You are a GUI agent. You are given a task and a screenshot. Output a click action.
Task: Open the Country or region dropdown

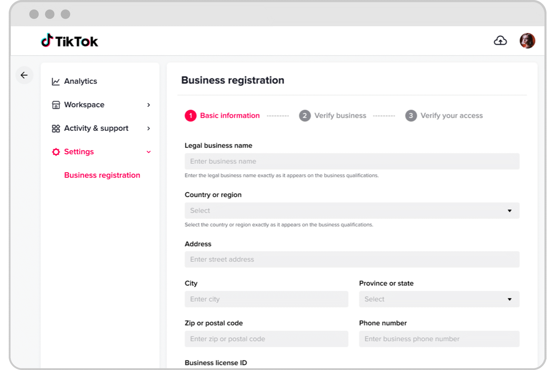pos(352,210)
